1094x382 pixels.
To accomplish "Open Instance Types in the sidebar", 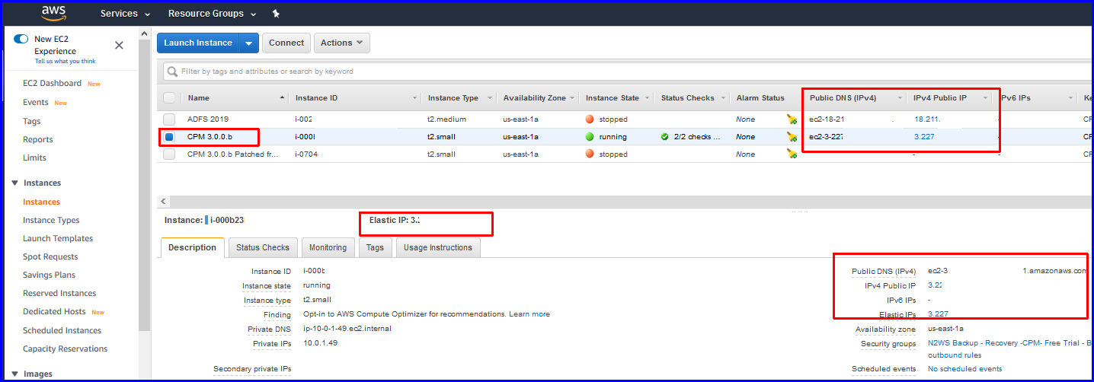I will tap(51, 221).
